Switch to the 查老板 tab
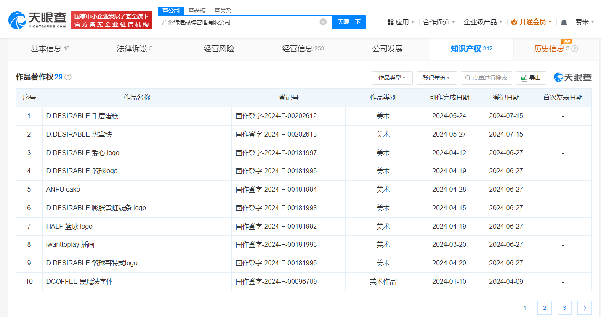This screenshot has height=317, width=601. click(x=197, y=11)
